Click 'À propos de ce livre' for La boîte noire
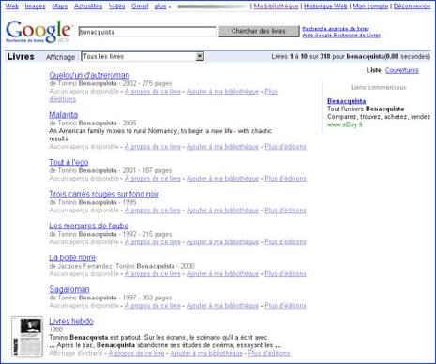Viewport: 436px width, 364px height. 153,274
